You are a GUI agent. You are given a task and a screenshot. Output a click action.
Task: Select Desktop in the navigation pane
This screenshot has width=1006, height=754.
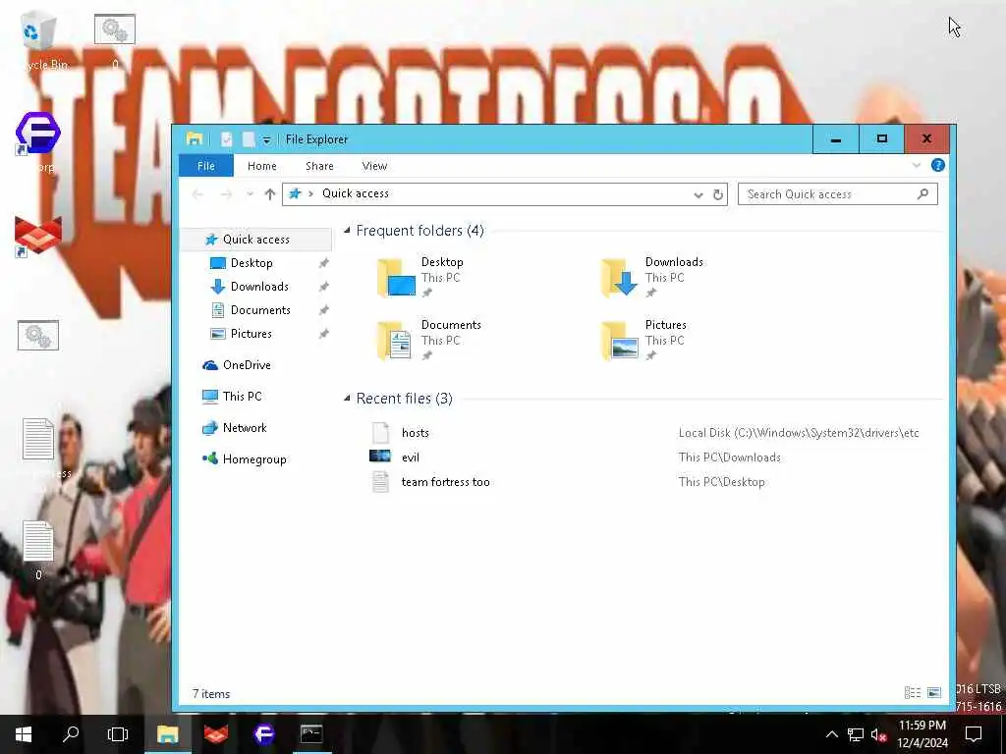(x=251, y=263)
